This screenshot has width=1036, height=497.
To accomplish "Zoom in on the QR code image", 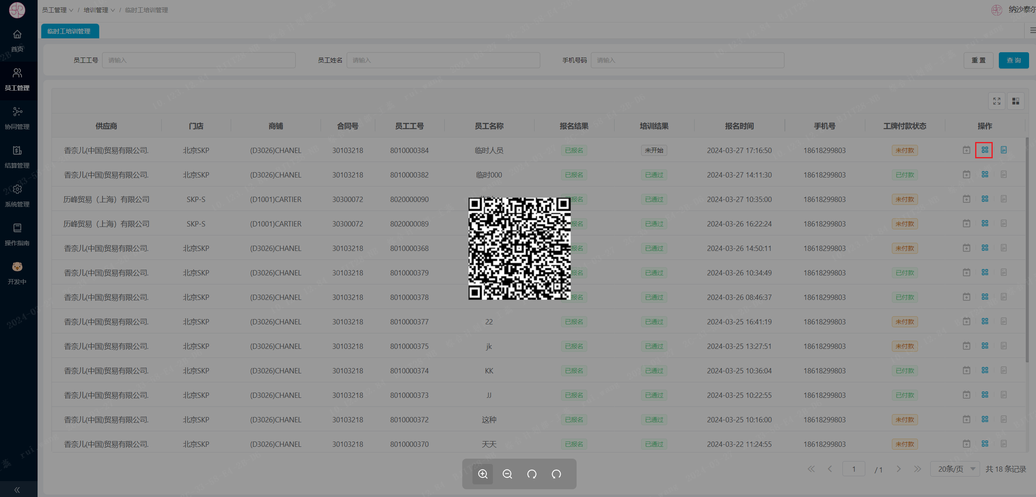I will (x=483, y=474).
